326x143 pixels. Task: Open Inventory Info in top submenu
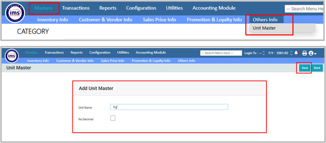point(53,20)
